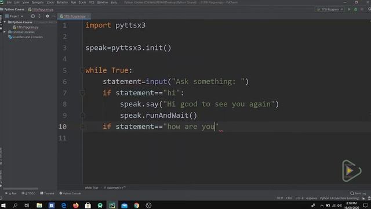Open Microsoft Store from the taskbar

pos(88,205)
